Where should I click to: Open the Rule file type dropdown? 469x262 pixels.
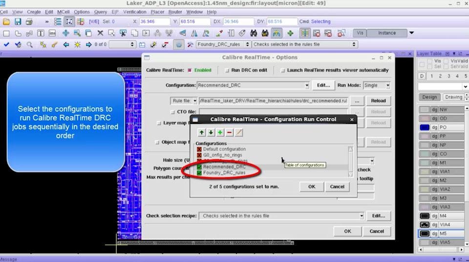pyautogui.click(x=184, y=101)
